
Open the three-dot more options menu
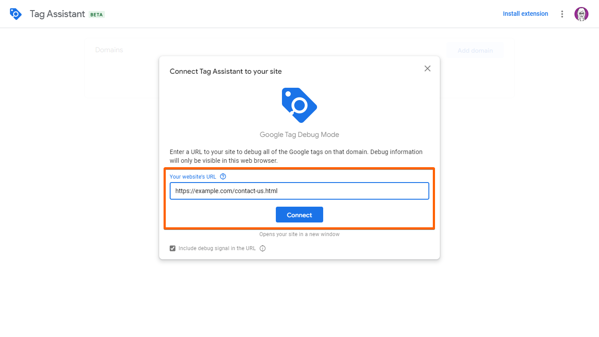(562, 14)
